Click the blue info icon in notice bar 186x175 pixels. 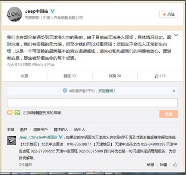[x=65, y=91]
